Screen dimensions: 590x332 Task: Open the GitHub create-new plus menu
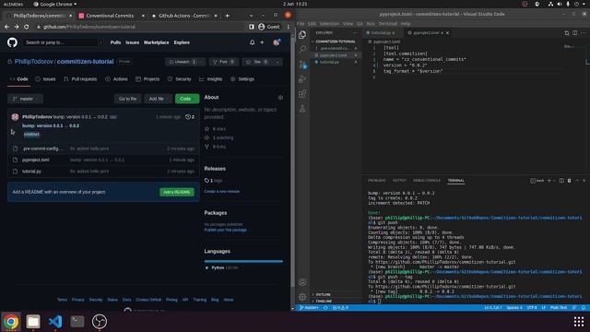pyautogui.click(x=262, y=42)
